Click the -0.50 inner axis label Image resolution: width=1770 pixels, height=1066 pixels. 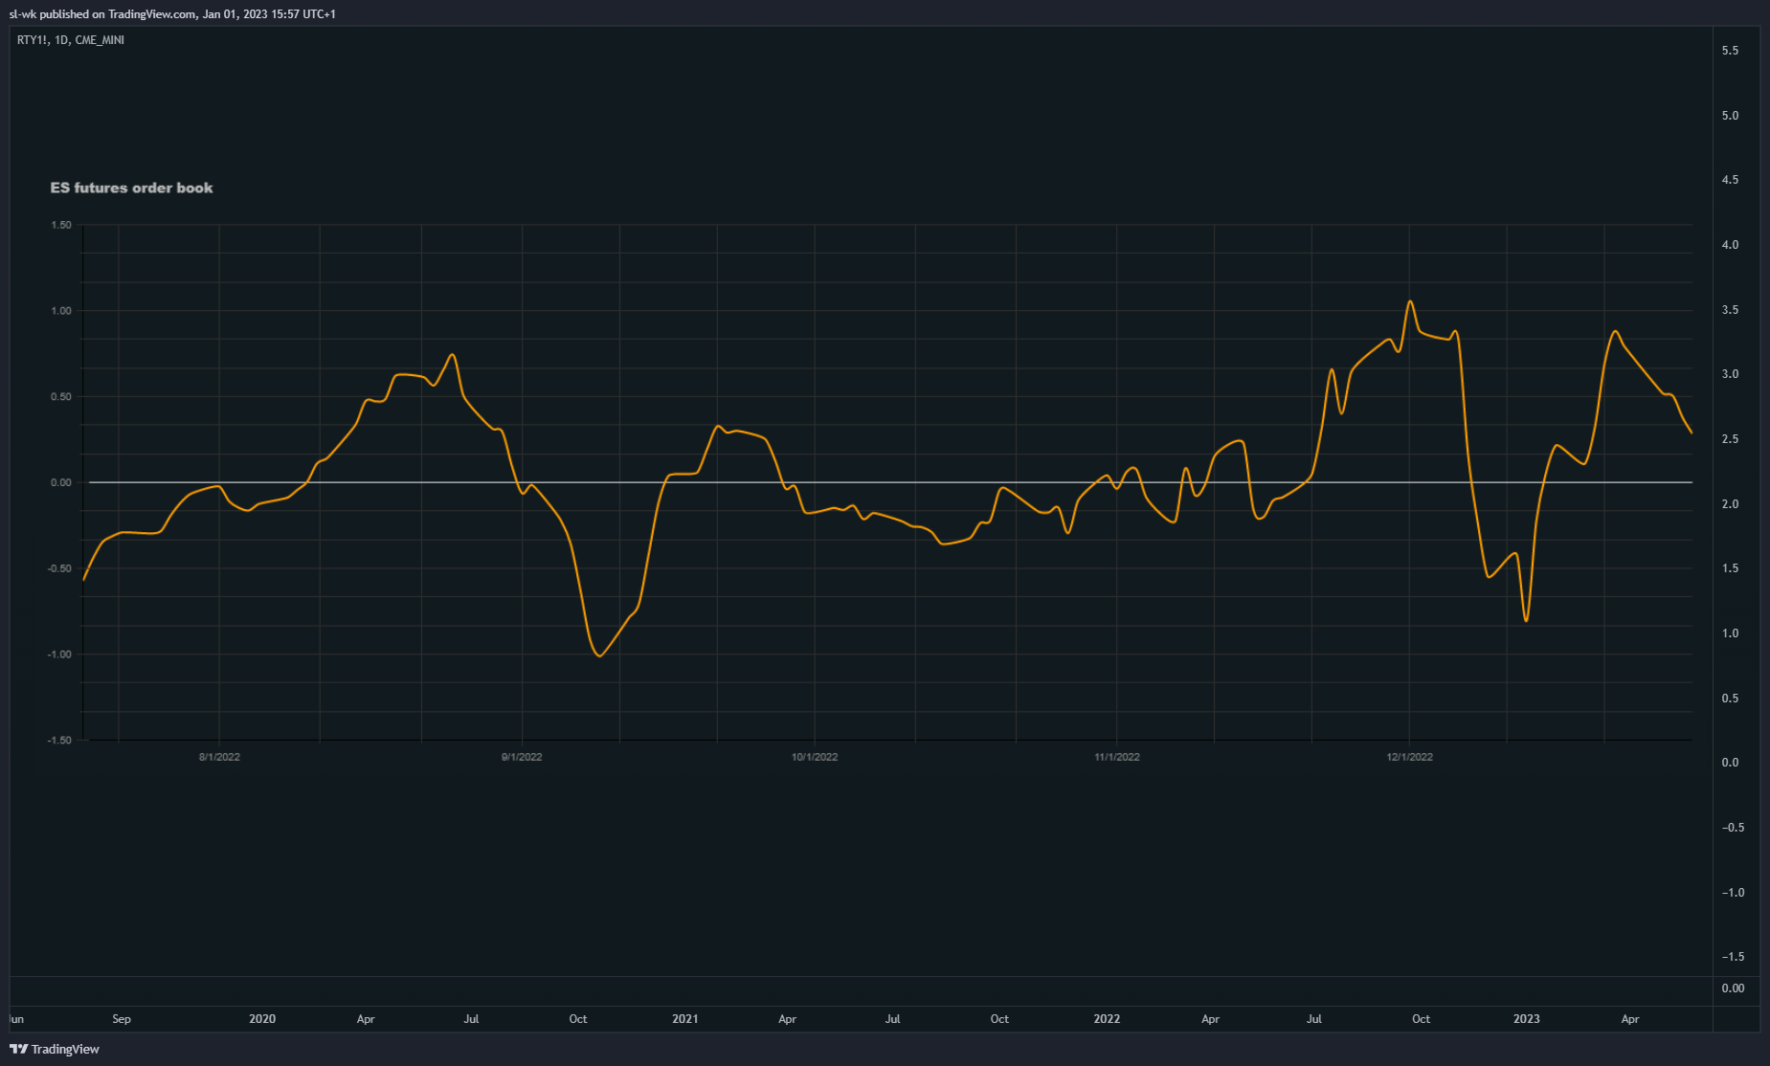(x=59, y=568)
